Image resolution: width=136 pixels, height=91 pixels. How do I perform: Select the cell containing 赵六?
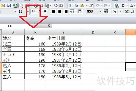13,65
